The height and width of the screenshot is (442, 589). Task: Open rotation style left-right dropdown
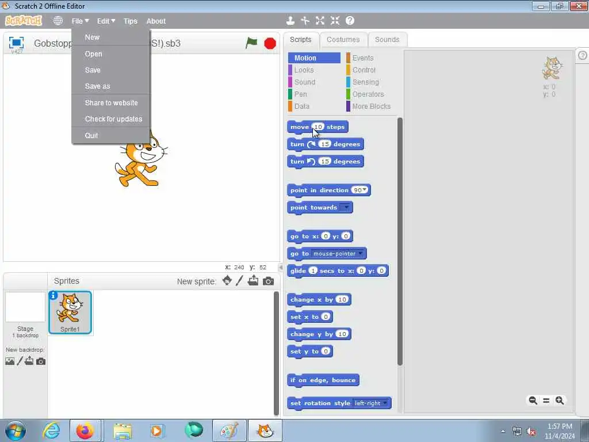point(385,403)
